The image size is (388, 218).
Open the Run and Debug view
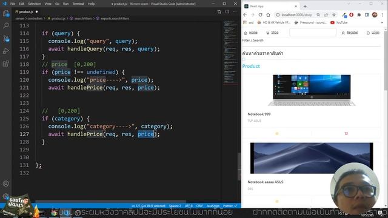coord(6,51)
